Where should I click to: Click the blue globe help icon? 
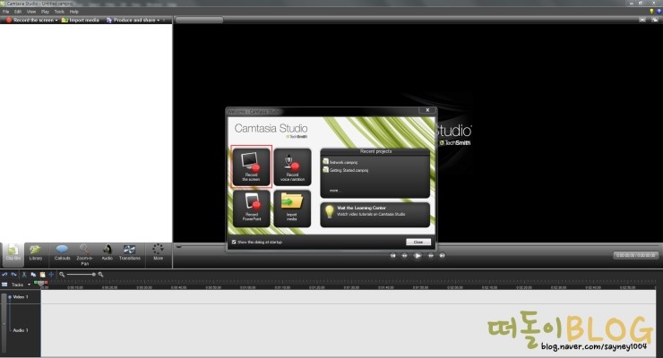659,12
